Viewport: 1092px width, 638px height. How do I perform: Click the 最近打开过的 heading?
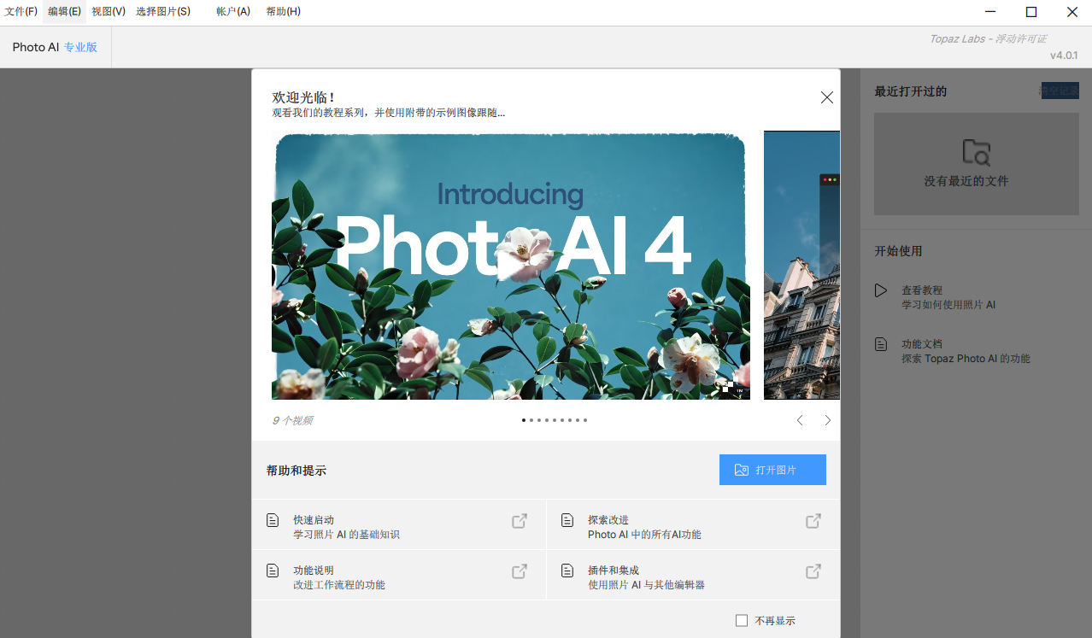[911, 91]
